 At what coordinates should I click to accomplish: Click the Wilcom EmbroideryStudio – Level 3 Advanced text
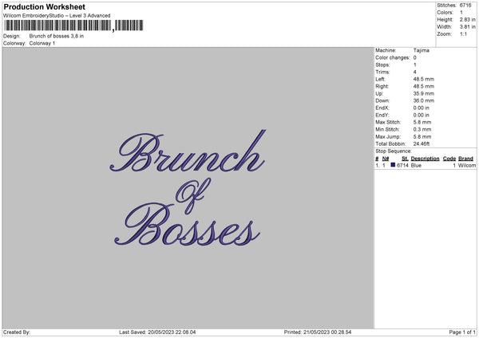coord(57,16)
